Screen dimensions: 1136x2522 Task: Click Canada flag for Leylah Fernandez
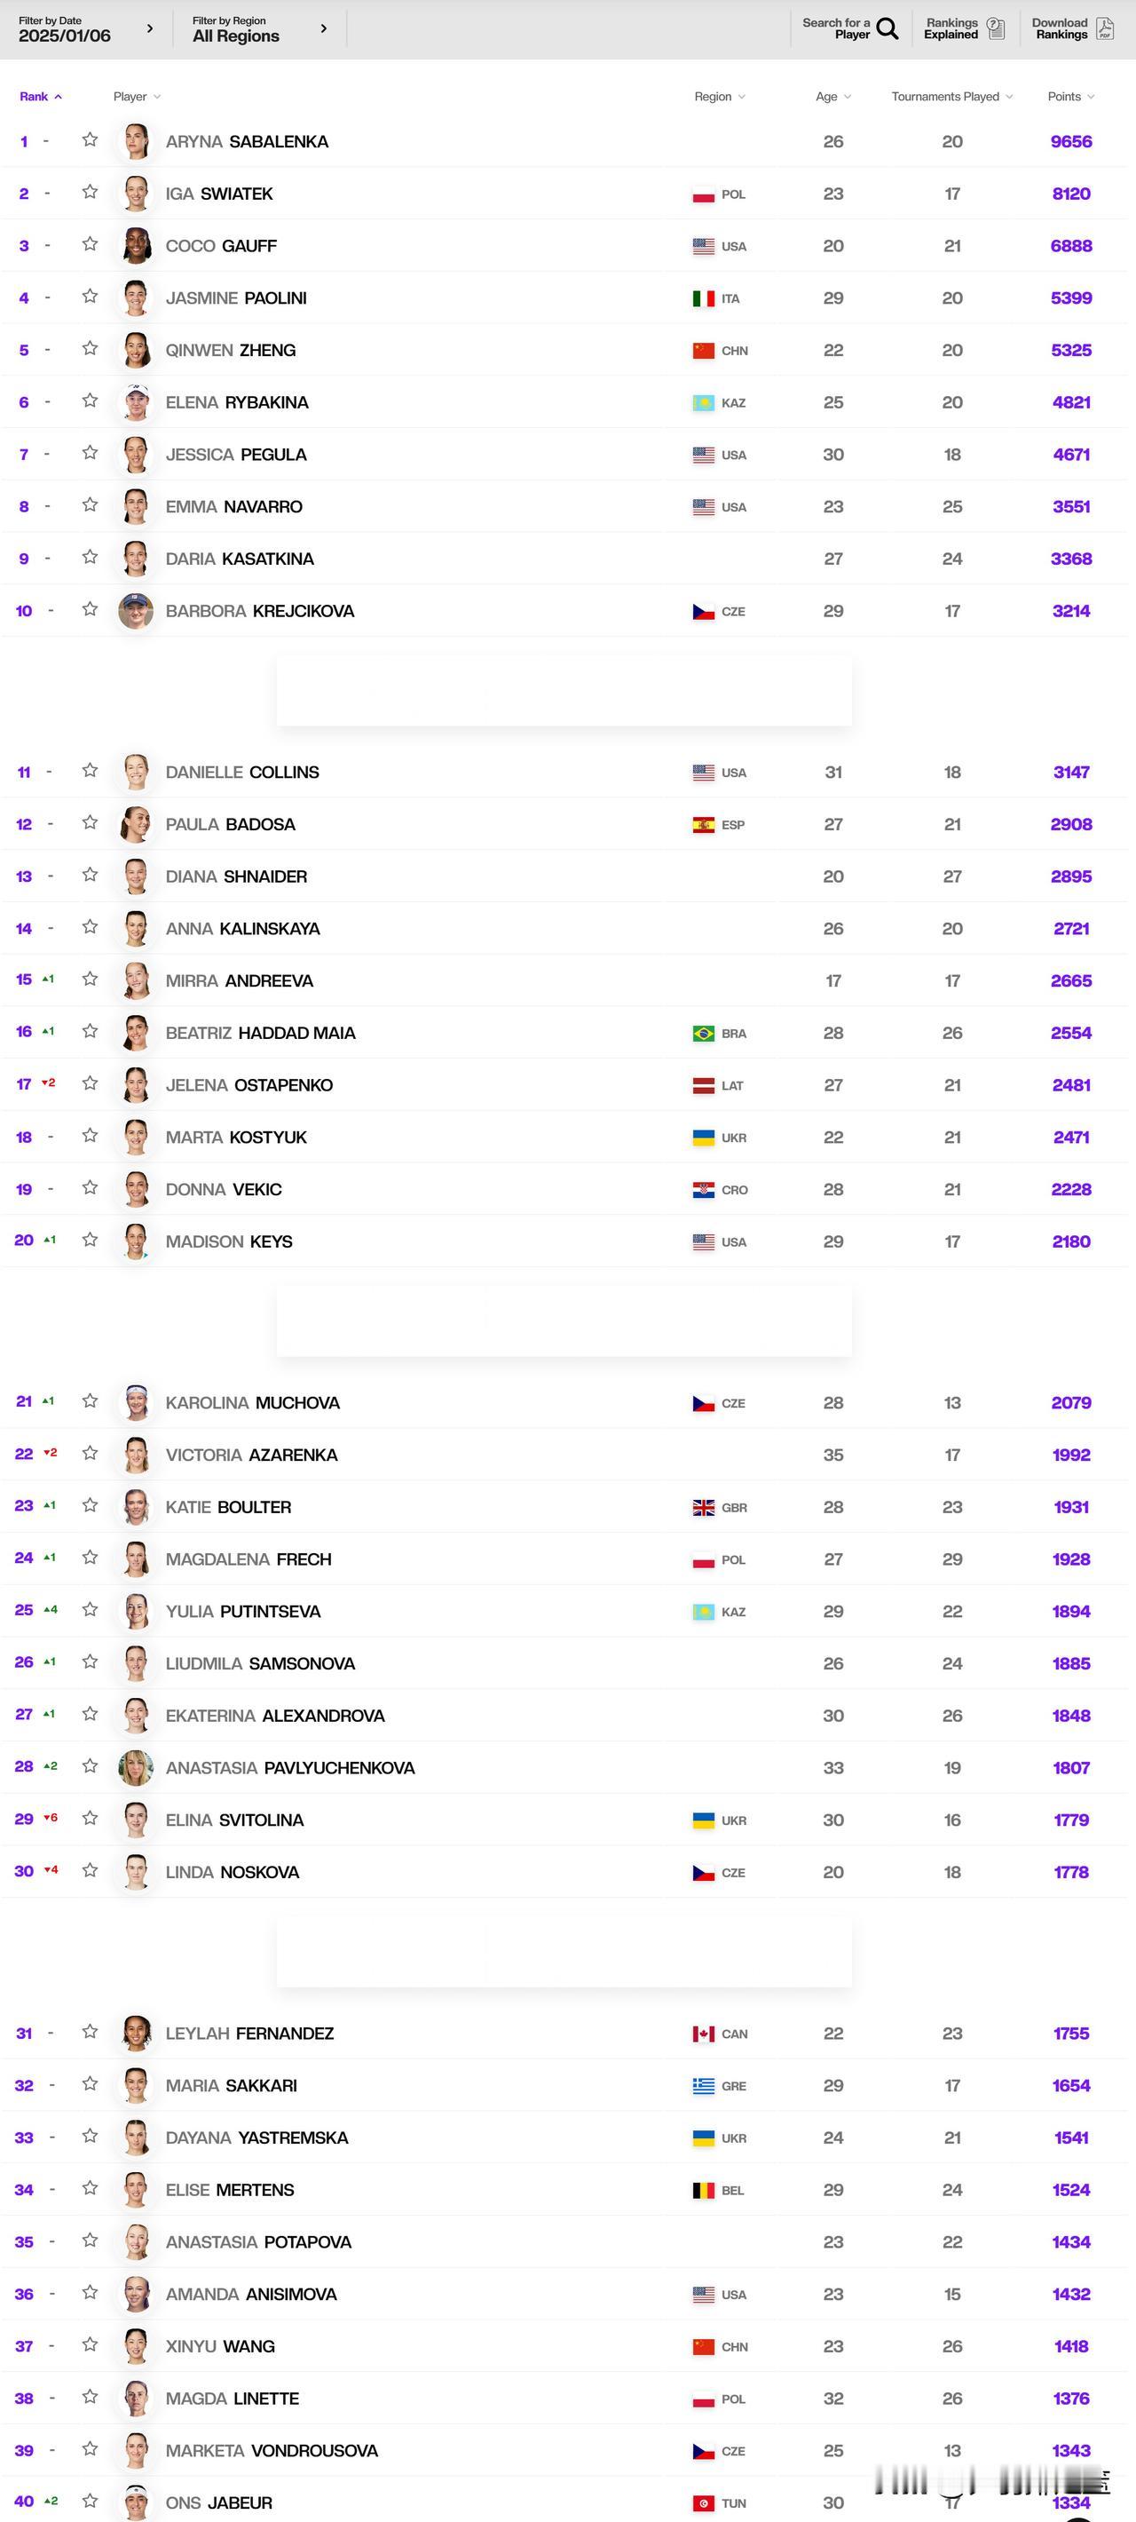(x=704, y=2034)
